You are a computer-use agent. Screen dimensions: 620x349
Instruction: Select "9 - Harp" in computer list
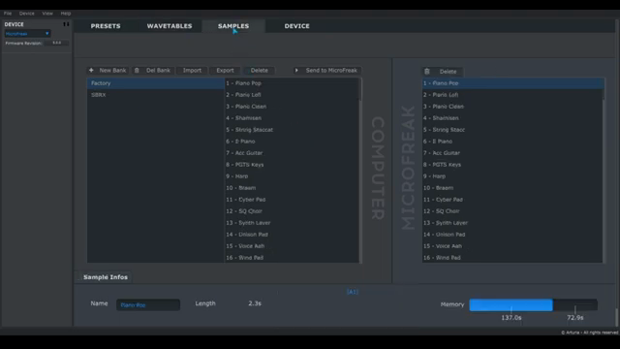[292, 176]
